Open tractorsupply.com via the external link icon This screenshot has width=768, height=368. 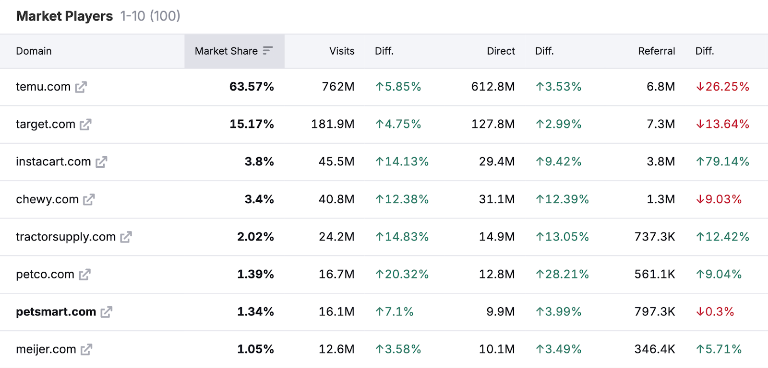[x=126, y=237]
